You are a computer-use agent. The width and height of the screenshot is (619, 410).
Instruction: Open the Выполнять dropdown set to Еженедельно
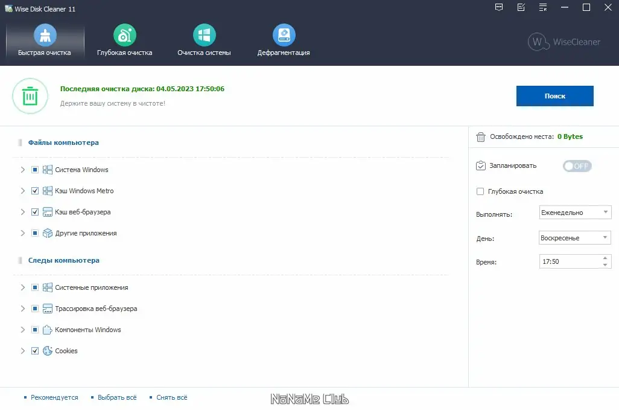click(575, 213)
